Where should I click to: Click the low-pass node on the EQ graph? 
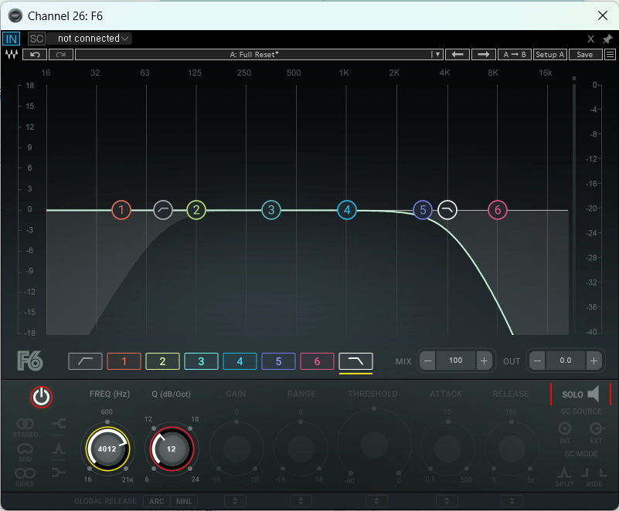pos(447,209)
